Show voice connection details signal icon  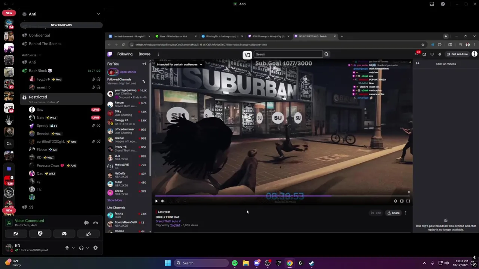(9, 223)
